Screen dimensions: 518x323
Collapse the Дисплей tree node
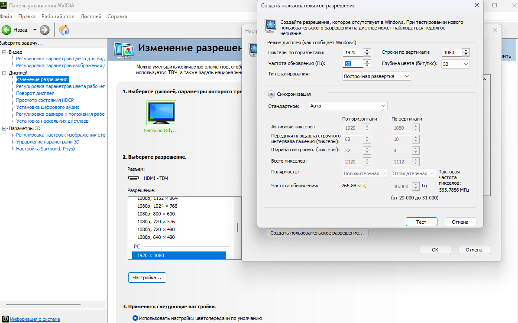(x=4, y=73)
